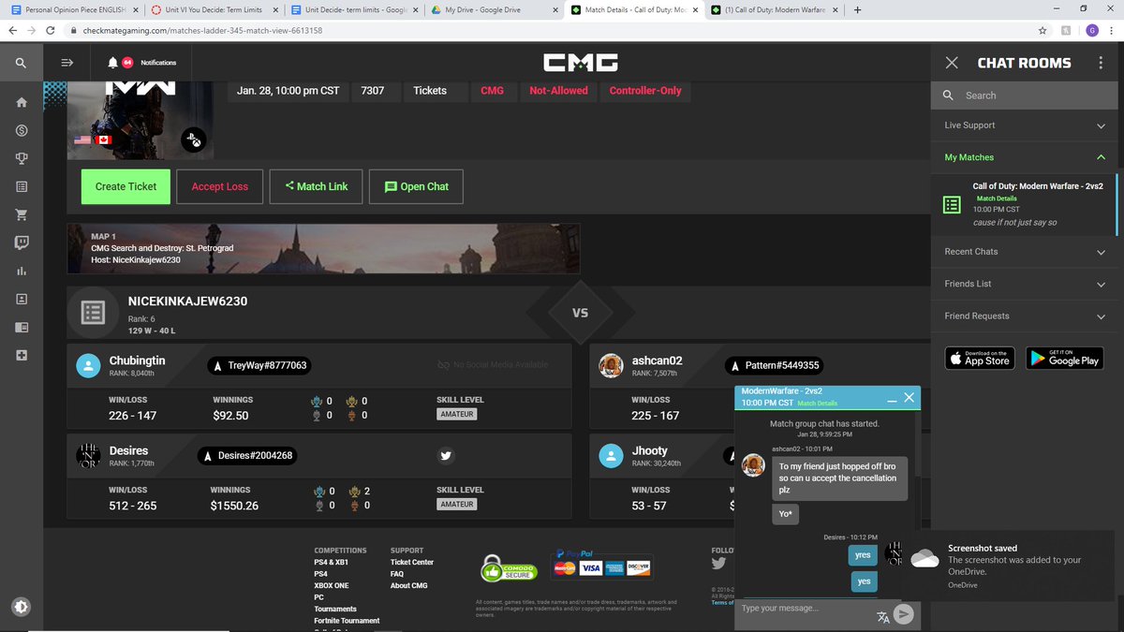
Task: Open Chat Rooms three-dot options menu
Action: tap(1101, 63)
